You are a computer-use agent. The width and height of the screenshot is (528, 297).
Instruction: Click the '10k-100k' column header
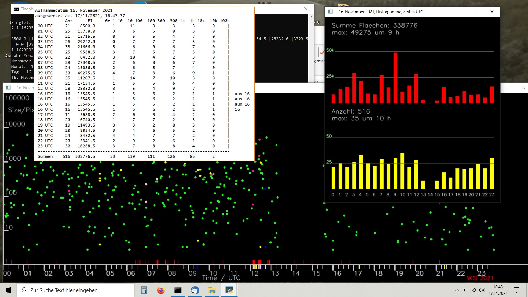219,21
